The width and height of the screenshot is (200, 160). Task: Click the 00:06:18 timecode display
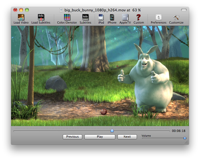(x=178, y=131)
